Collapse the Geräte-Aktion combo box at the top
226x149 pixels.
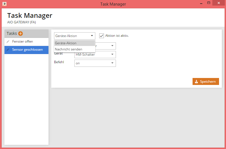[x=92, y=36]
